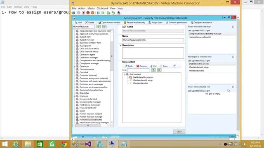Toggle Roles with selected duty pane
264x148 pixels.
[x=233, y=27]
